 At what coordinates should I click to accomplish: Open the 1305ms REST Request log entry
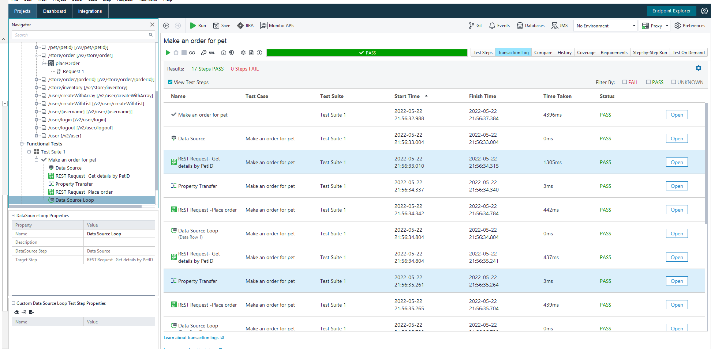point(677,162)
